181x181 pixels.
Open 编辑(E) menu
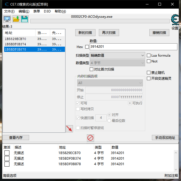[x=24, y=11]
